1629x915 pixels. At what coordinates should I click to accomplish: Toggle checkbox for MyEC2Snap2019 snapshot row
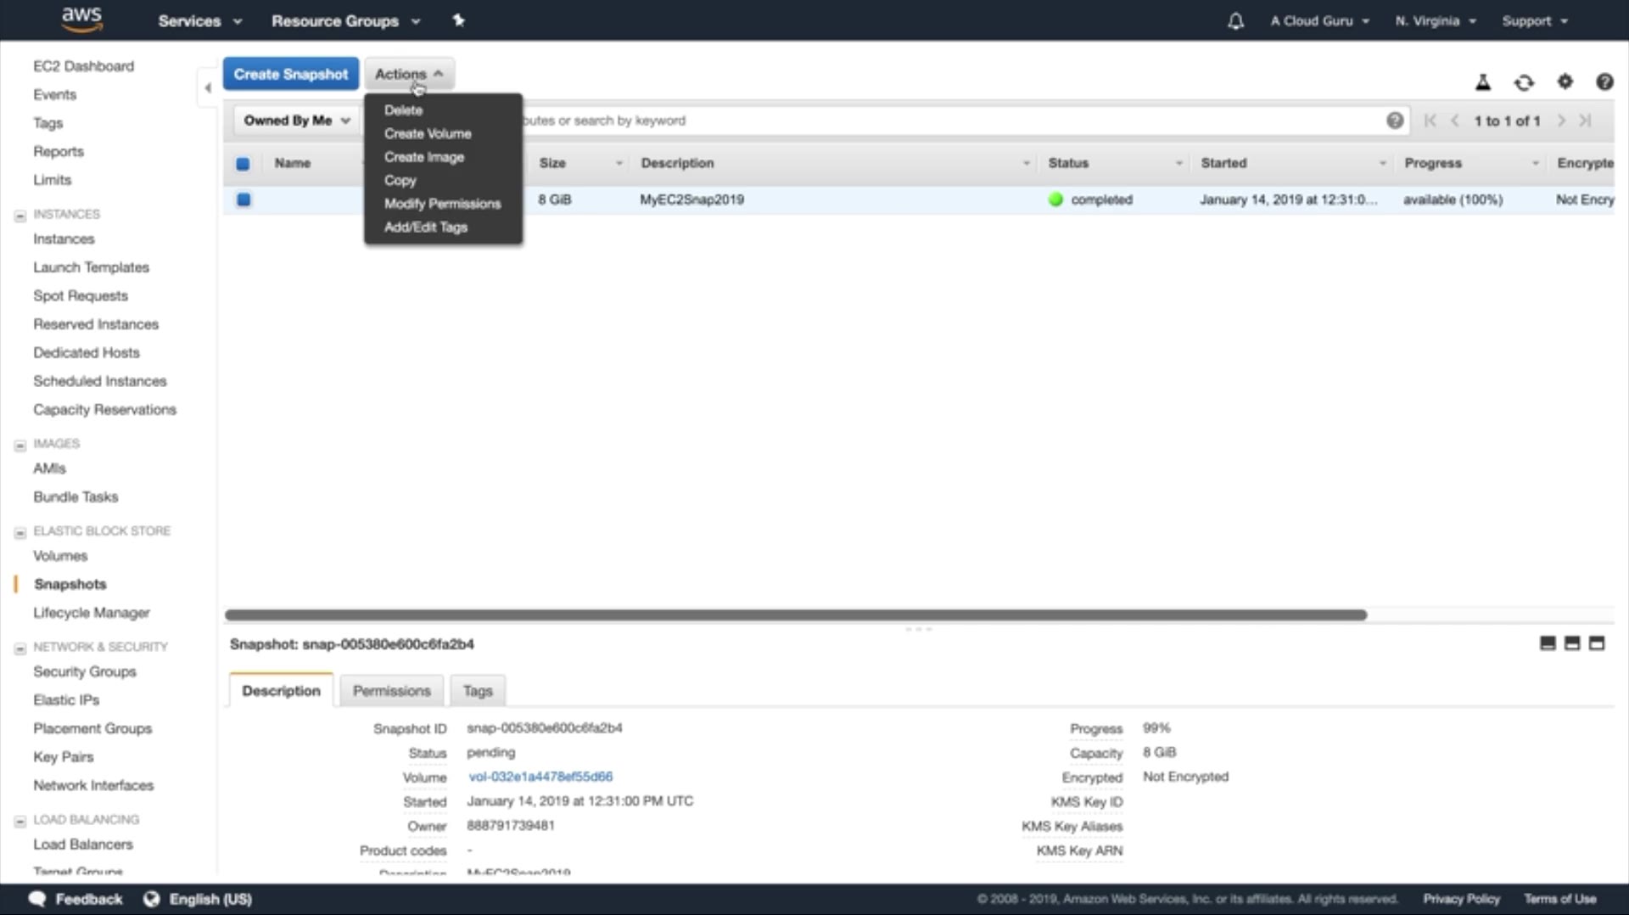[244, 199]
